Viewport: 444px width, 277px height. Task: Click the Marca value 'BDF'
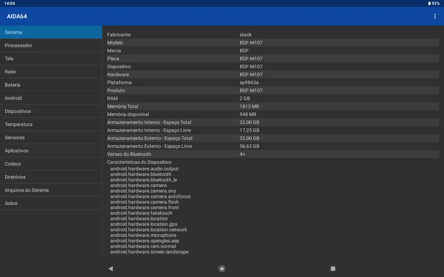244,51
